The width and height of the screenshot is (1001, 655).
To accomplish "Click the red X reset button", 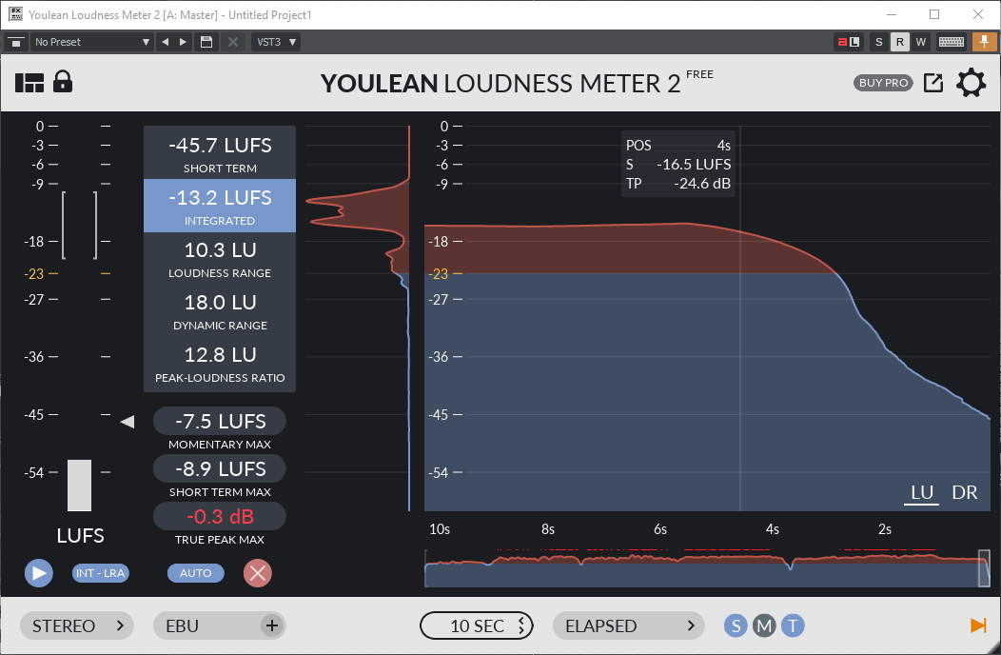I will tap(257, 573).
